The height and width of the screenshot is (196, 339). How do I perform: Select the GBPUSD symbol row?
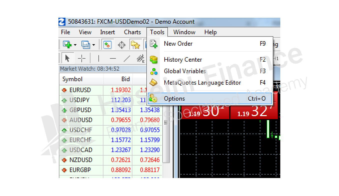click(x=111, y=110)
